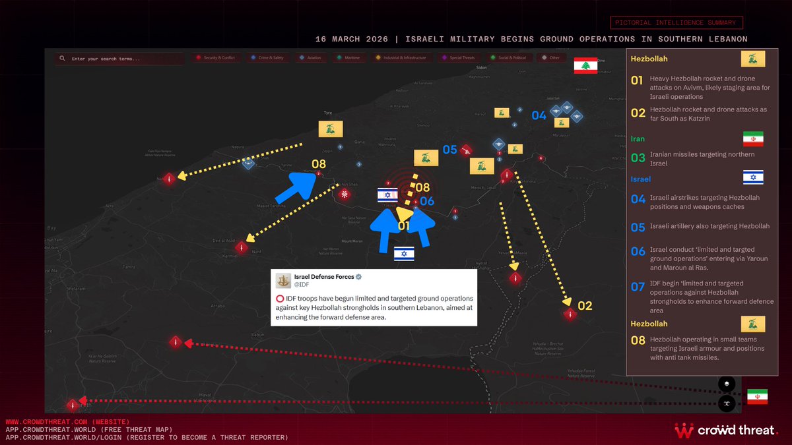Click the Iran heading in the legend
Image resolution: width=792 pixels, height=445 pixels.
[638, 139]
